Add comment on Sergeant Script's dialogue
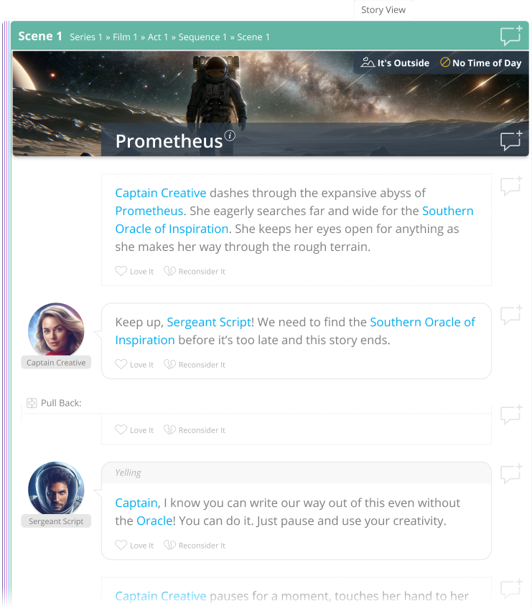532x608 pixels. (510, 474)
